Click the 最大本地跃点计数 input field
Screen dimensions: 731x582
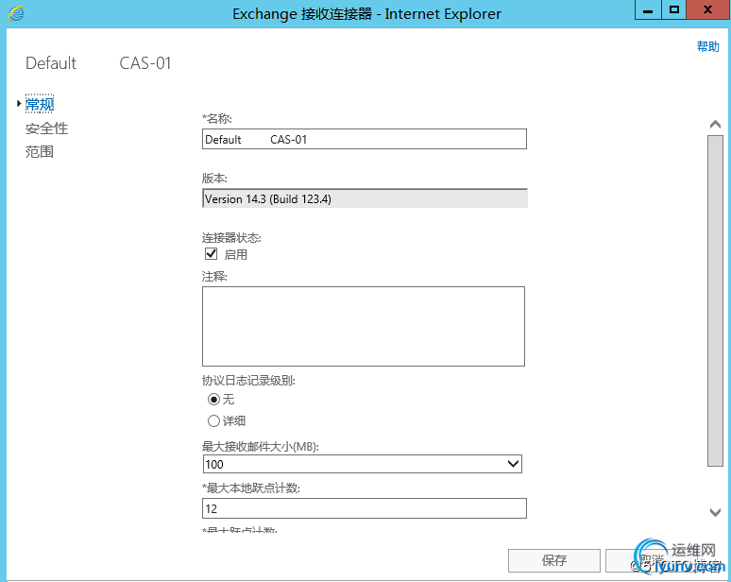[365, 508]
